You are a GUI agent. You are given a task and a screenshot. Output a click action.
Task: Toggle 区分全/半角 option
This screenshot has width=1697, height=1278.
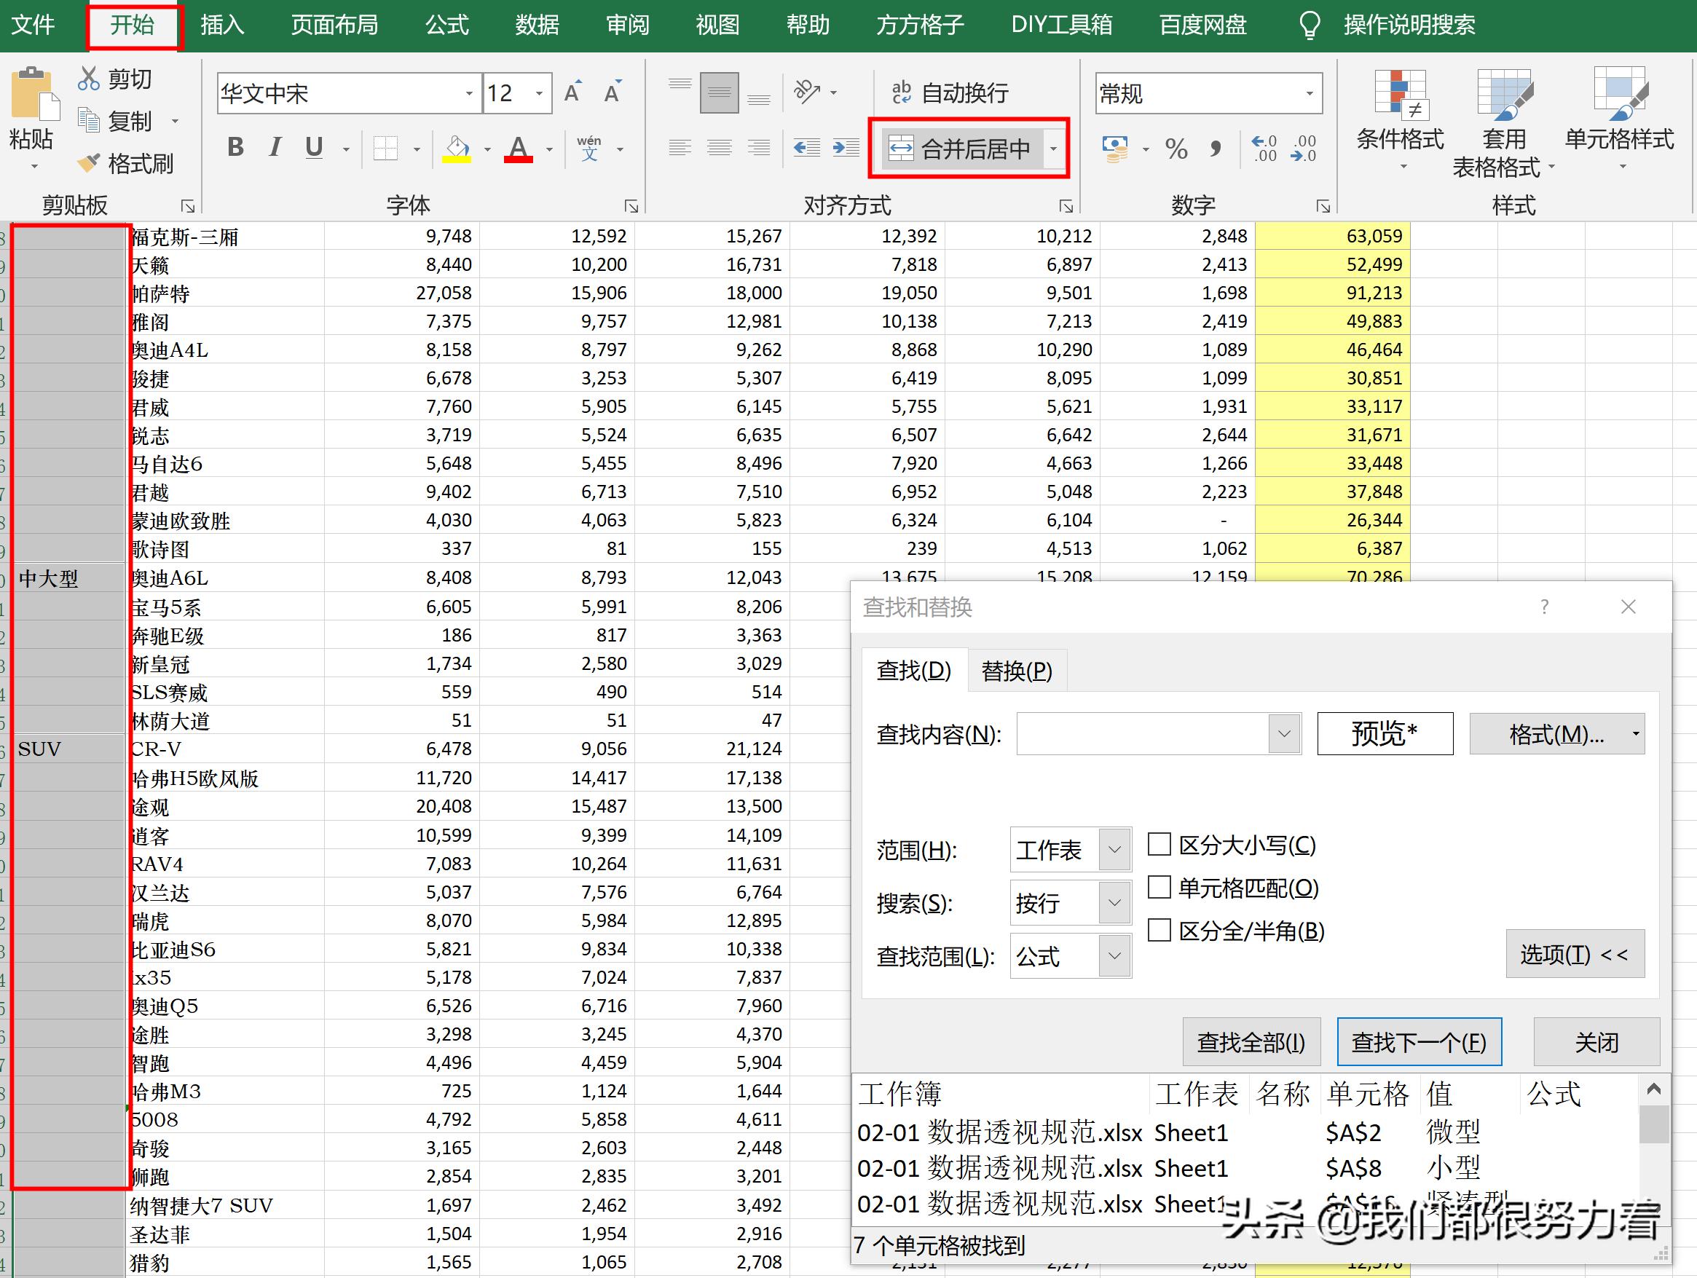click(x=1159, y=931)
